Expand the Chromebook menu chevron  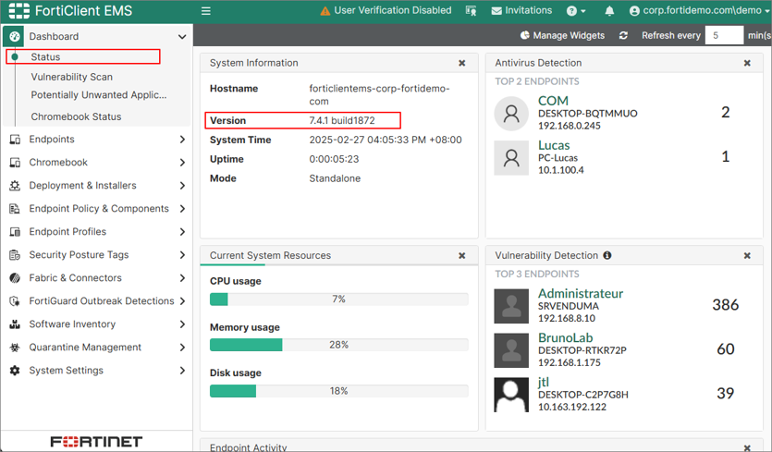182,163
